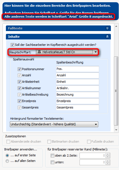119x170 pixels.
Task: Select the auf allen Seiten radio button
Action: point(7,161)
